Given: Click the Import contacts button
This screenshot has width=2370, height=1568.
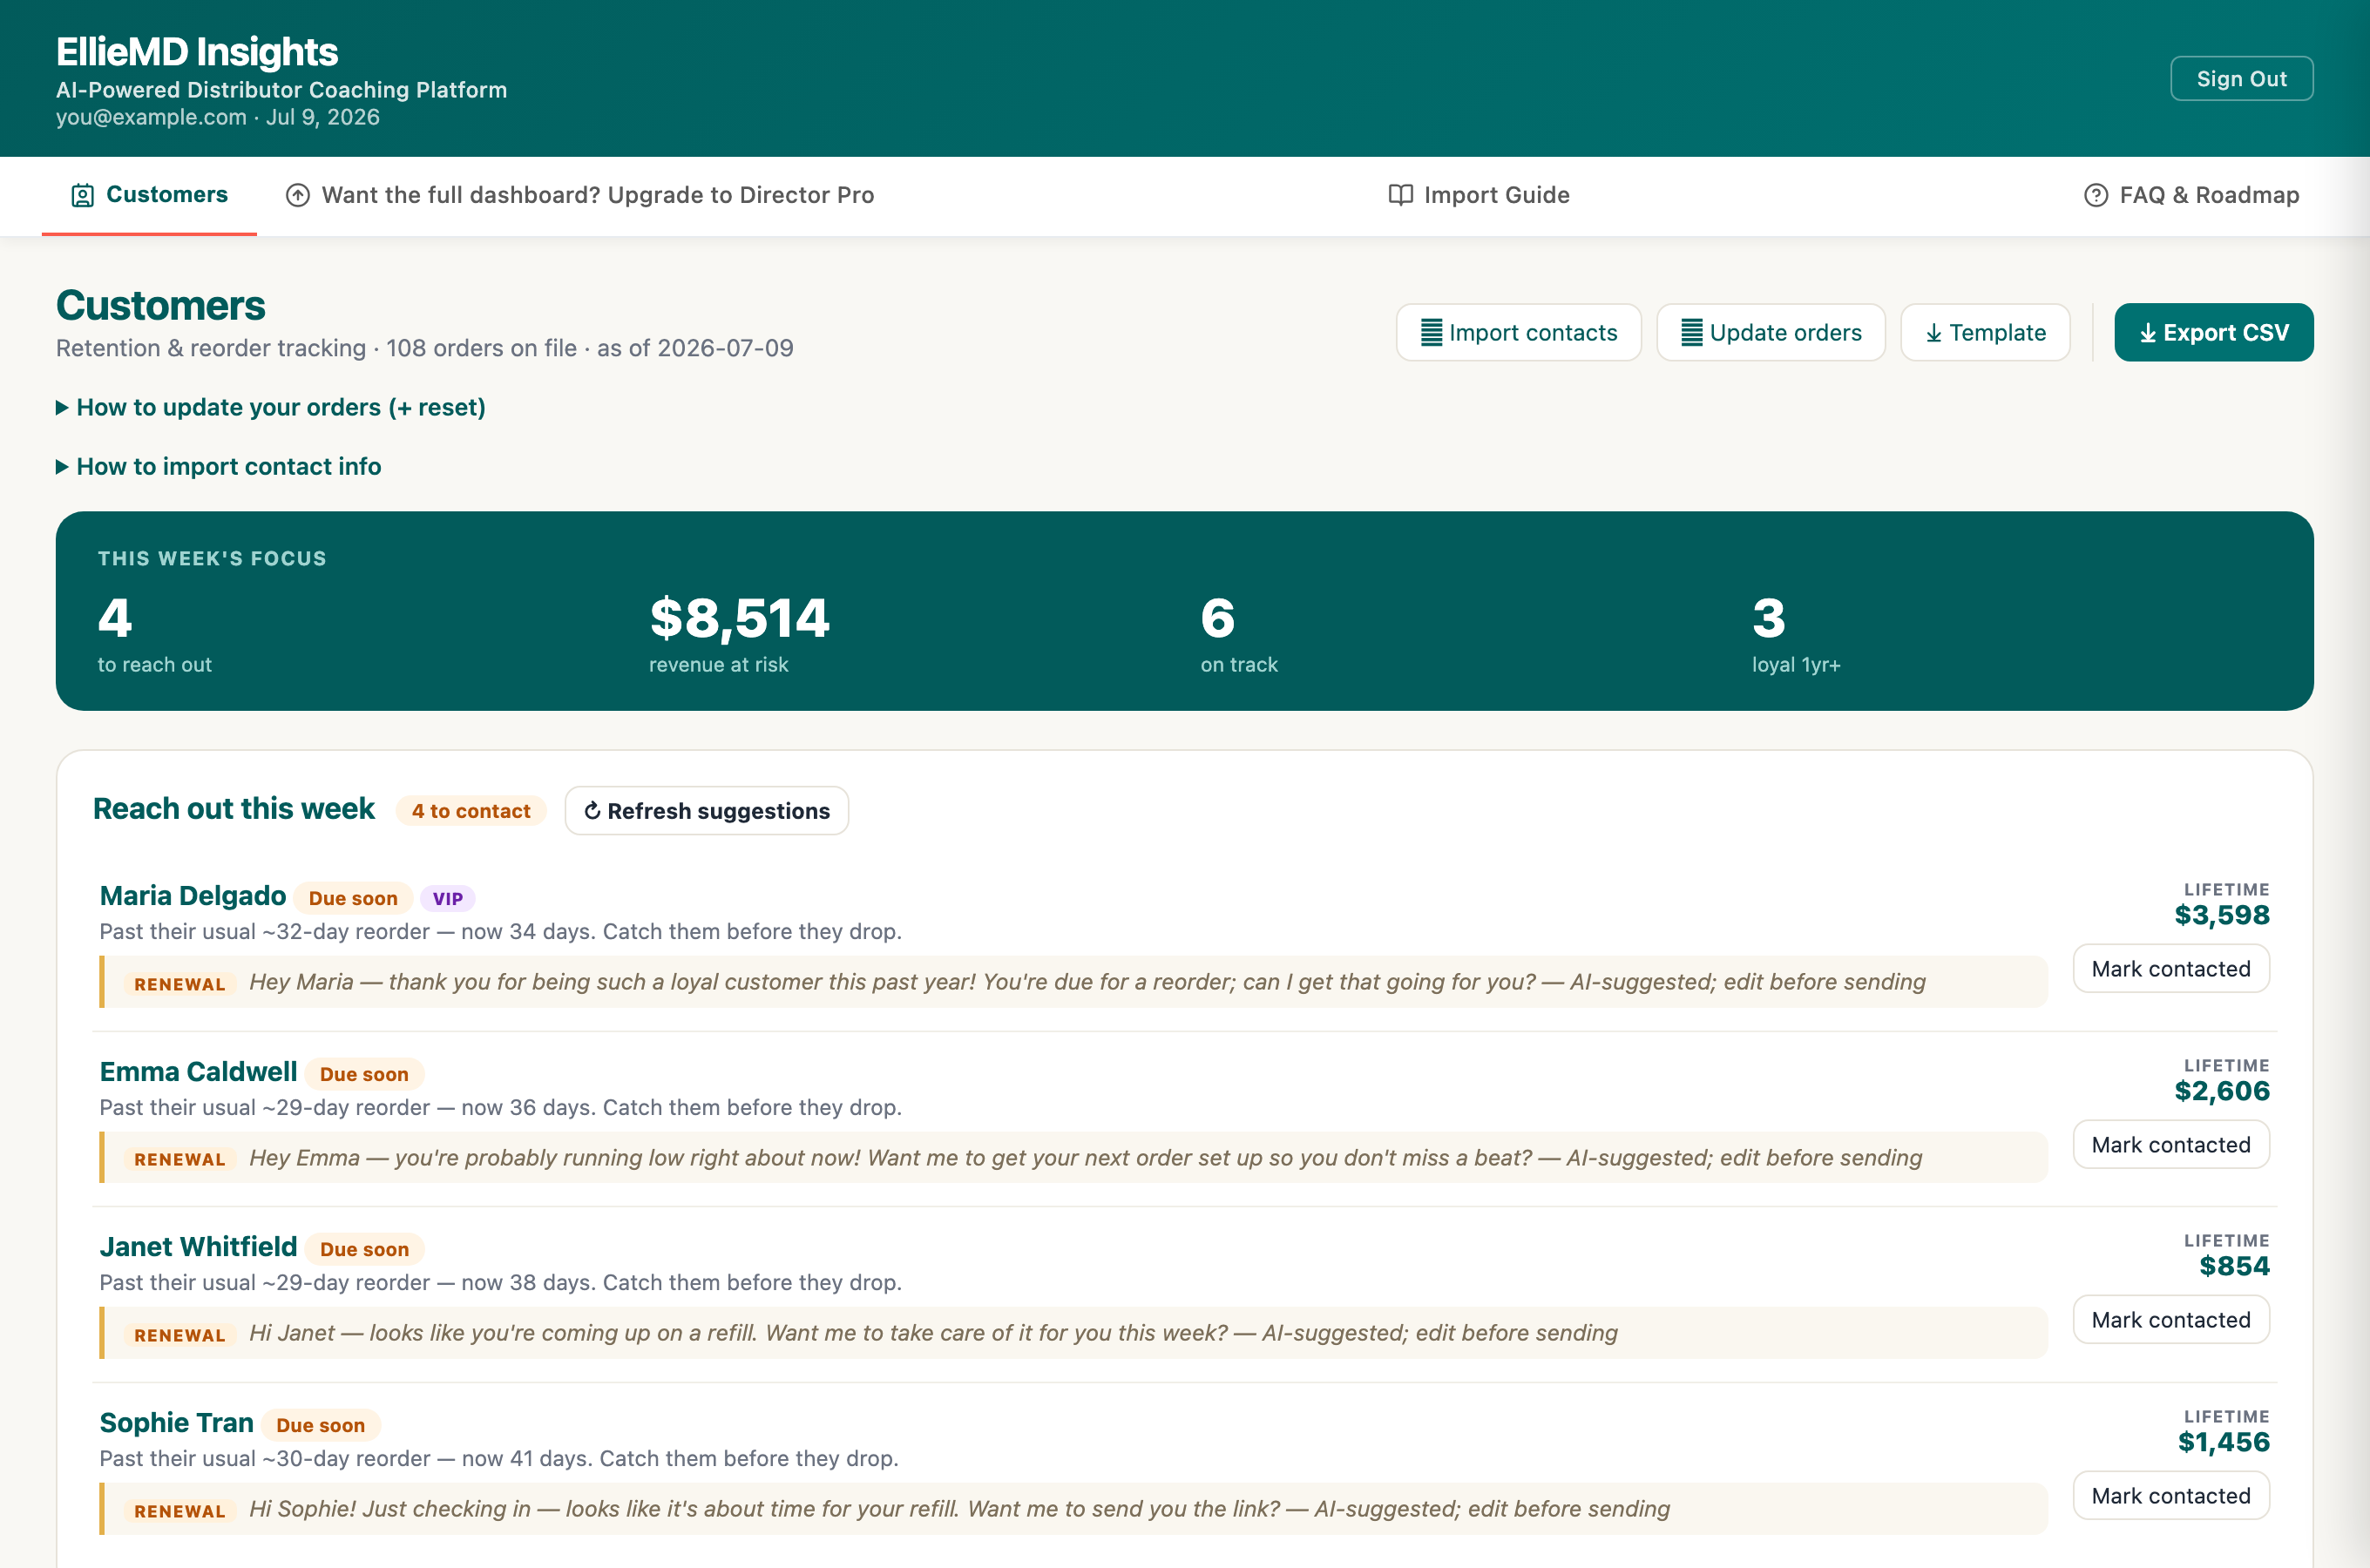Looking at the screenshot, I should (x=1518, y=333).
